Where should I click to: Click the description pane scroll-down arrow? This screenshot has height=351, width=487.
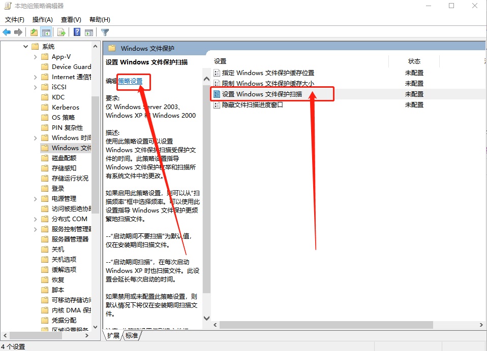click(206, 318)
